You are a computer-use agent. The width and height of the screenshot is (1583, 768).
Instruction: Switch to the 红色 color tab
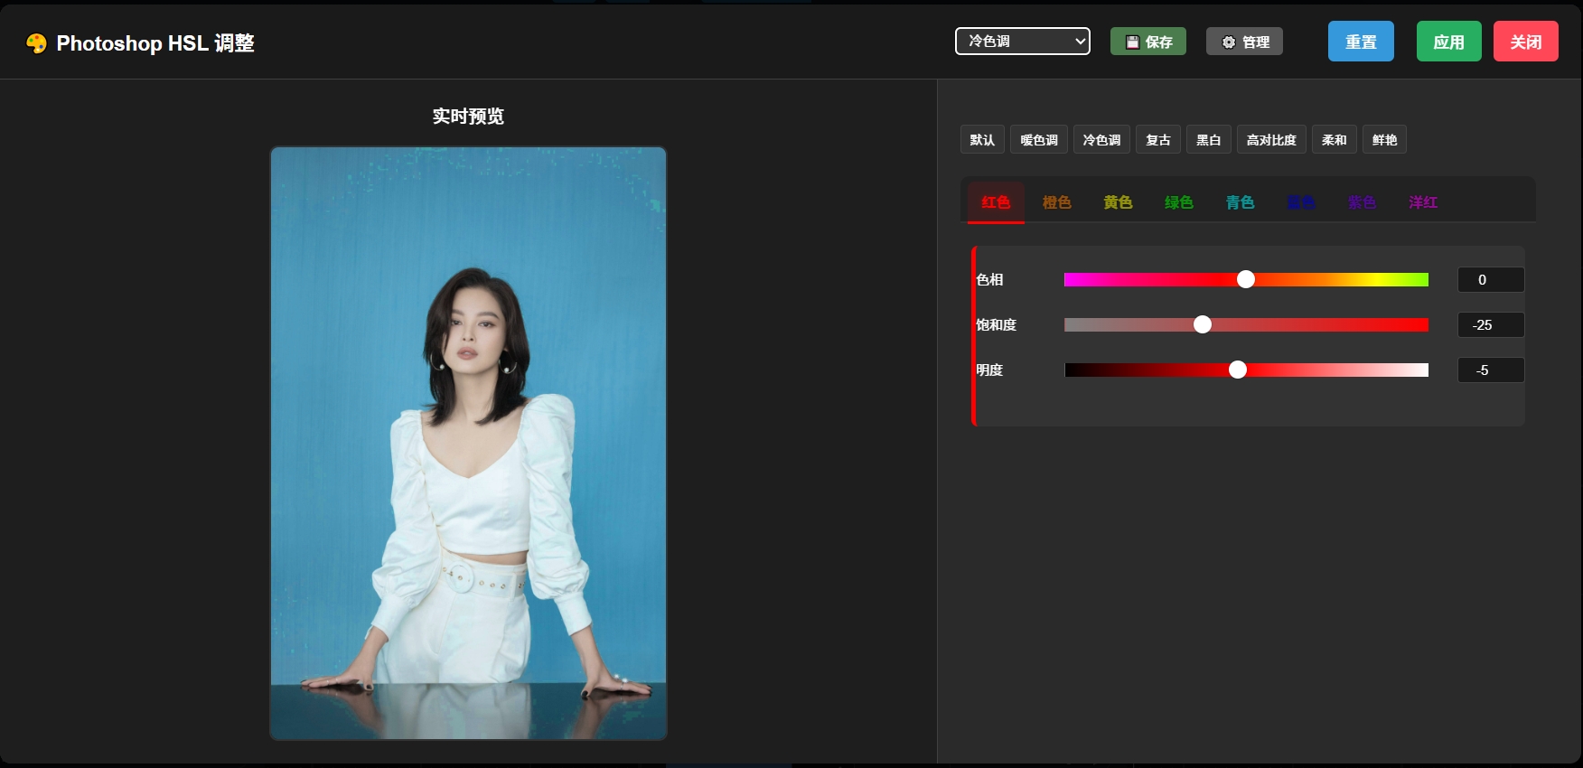[x=996, y=202]
